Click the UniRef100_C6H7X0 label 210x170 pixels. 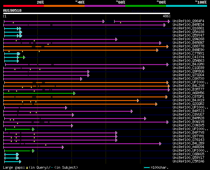pos(188,79)
